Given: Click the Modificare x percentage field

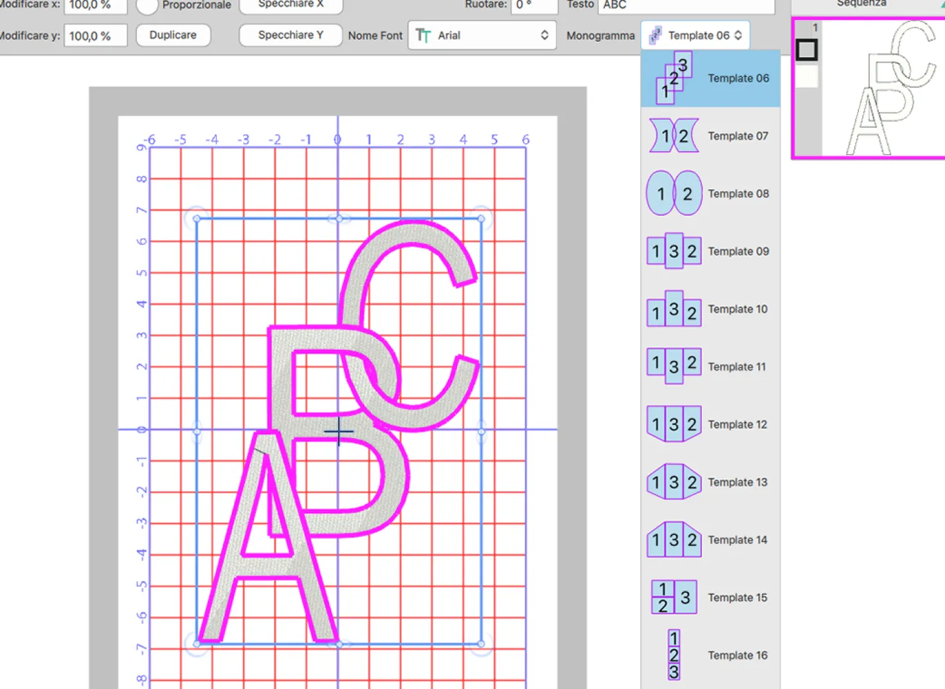Looking at the screenshot, I should 95,5.
